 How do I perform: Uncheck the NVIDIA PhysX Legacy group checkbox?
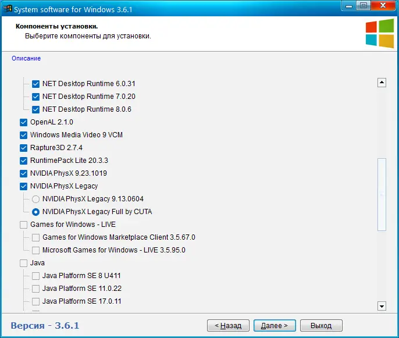coord(23,186)
